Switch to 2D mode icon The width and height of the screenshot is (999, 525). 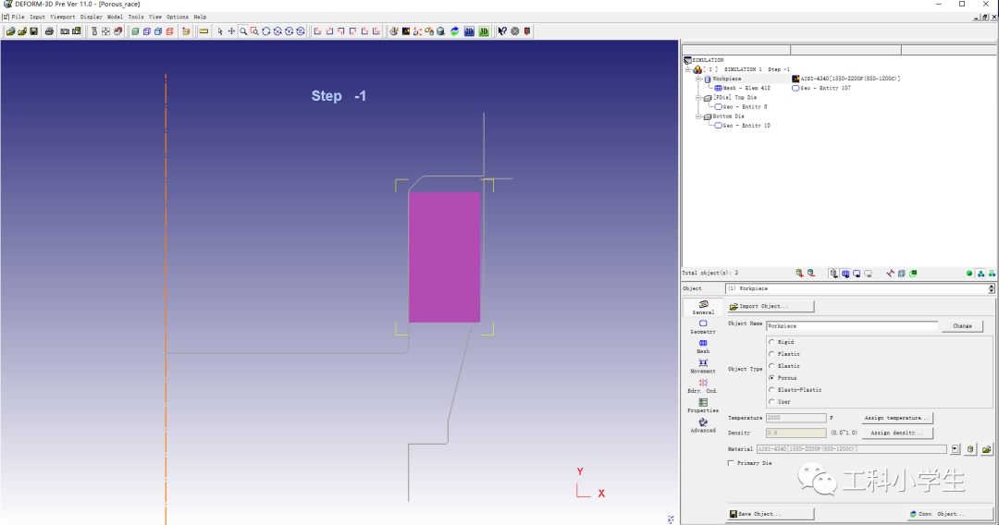(x=470, y=31)
